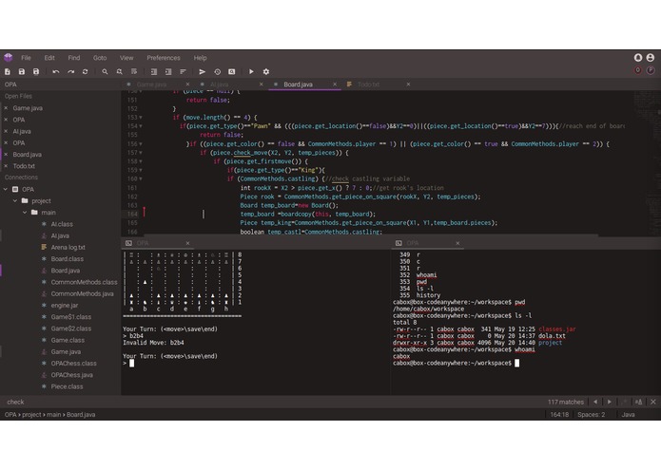The height and width of the screenshot is (469, 661).
Task: Fold code at line 156 arrow
Action: point(141,144)
